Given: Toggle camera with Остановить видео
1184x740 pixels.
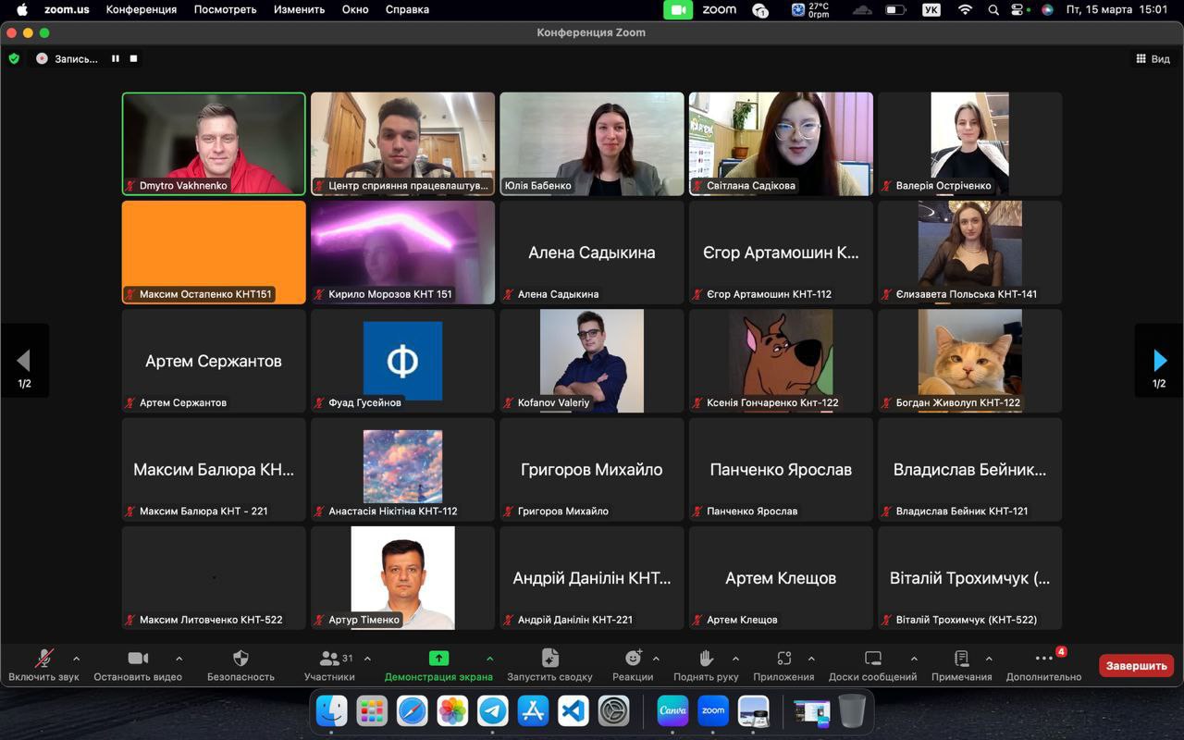Looking at the screenshot, I should 138,659.
